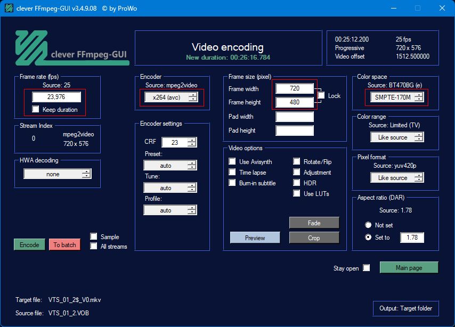Open the Pixel format Like source dropdown
The width and height of the screenshot is (455, 327).
(397, 177)
